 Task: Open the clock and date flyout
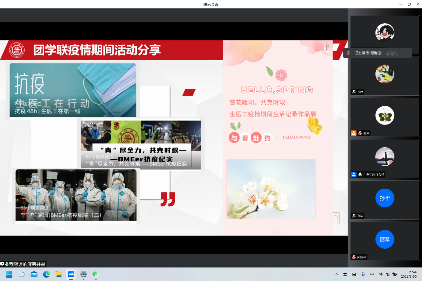point(408,274)
